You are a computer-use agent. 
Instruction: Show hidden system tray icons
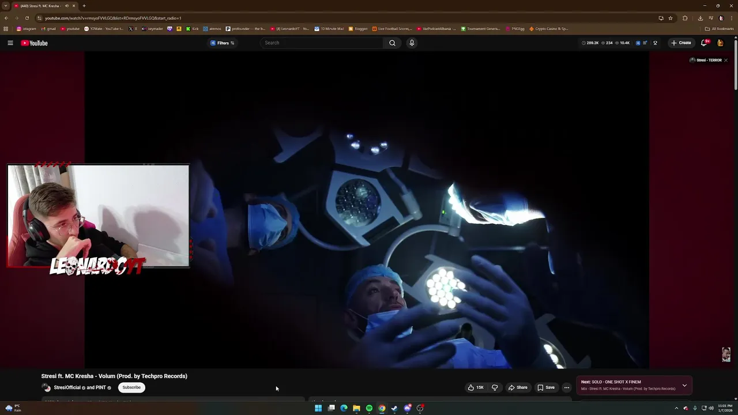[x=676, y=408]
